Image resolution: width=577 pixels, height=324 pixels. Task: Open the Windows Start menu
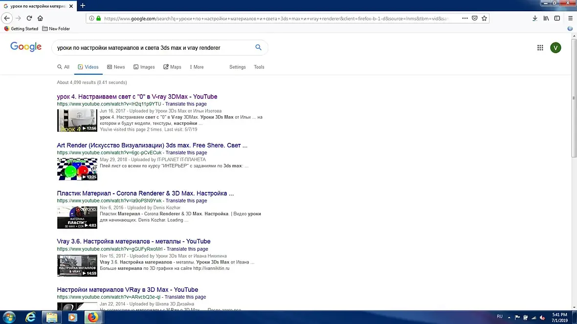[9, 317]
